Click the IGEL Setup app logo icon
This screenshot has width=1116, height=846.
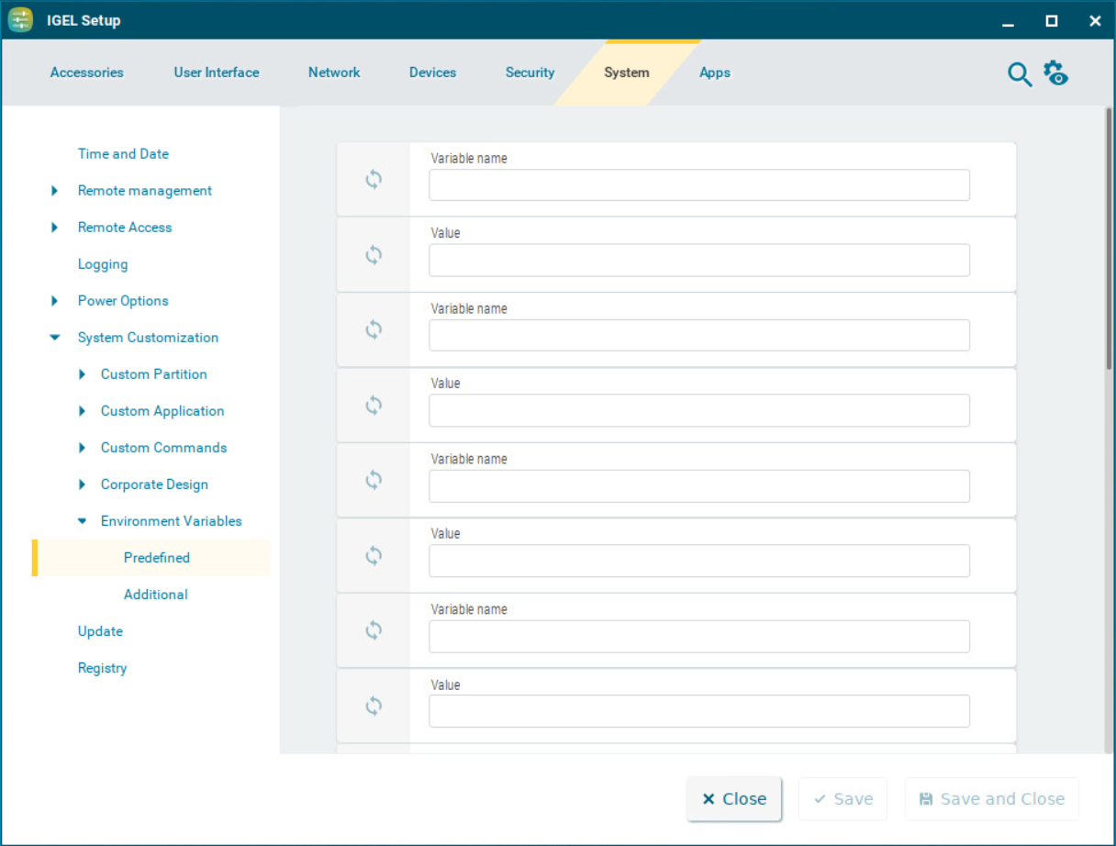coord(20,20)
